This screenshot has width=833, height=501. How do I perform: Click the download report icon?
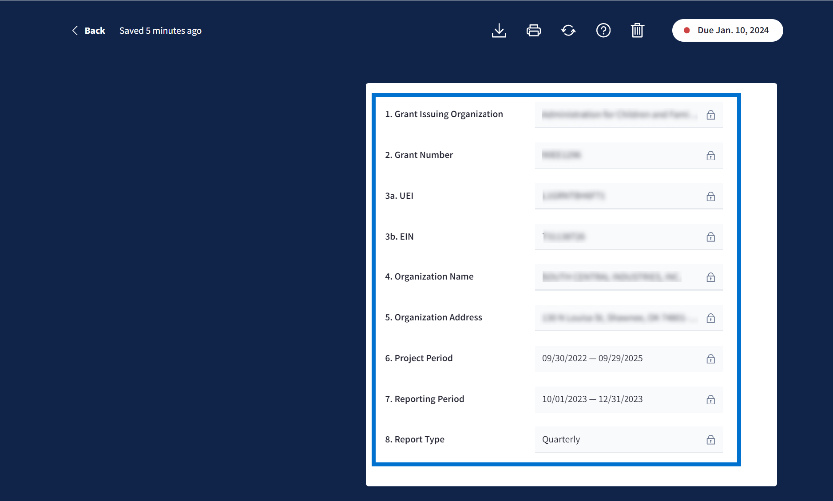[x=499, y=31]
